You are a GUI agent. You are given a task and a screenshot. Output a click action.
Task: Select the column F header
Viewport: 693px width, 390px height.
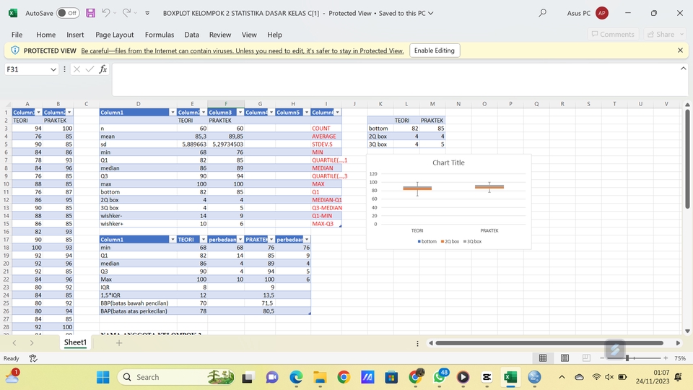pyautogui.click(x=226, y=104)
